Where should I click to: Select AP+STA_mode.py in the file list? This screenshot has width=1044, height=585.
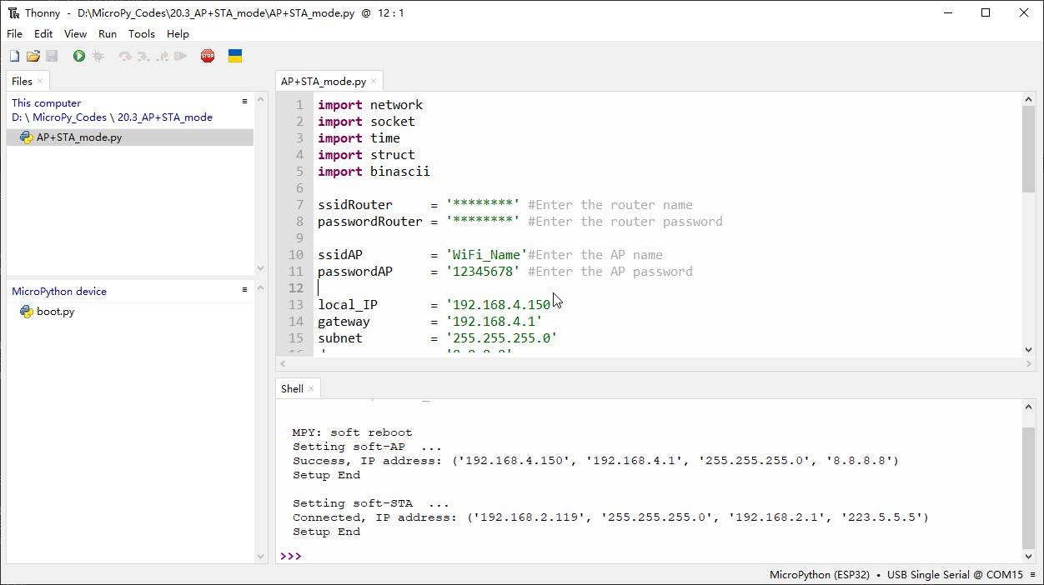79,137
